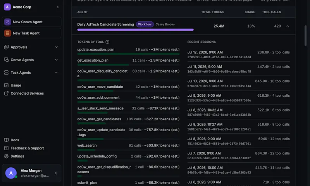Click the Convo Agents icon
This screenshot has width=310, height=186.
click(x=6, y=60)
